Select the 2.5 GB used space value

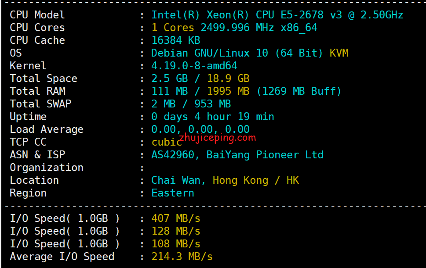tap(170, 79)
